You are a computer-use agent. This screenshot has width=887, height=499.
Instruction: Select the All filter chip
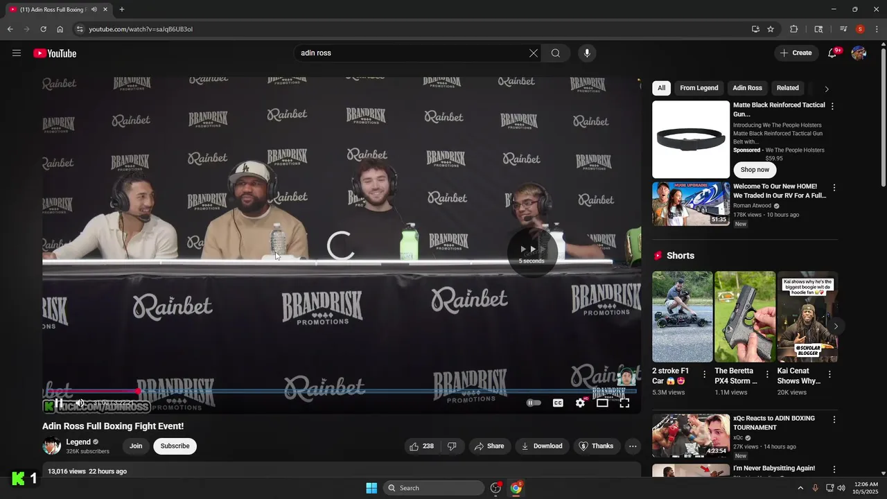tap(661, 88)
